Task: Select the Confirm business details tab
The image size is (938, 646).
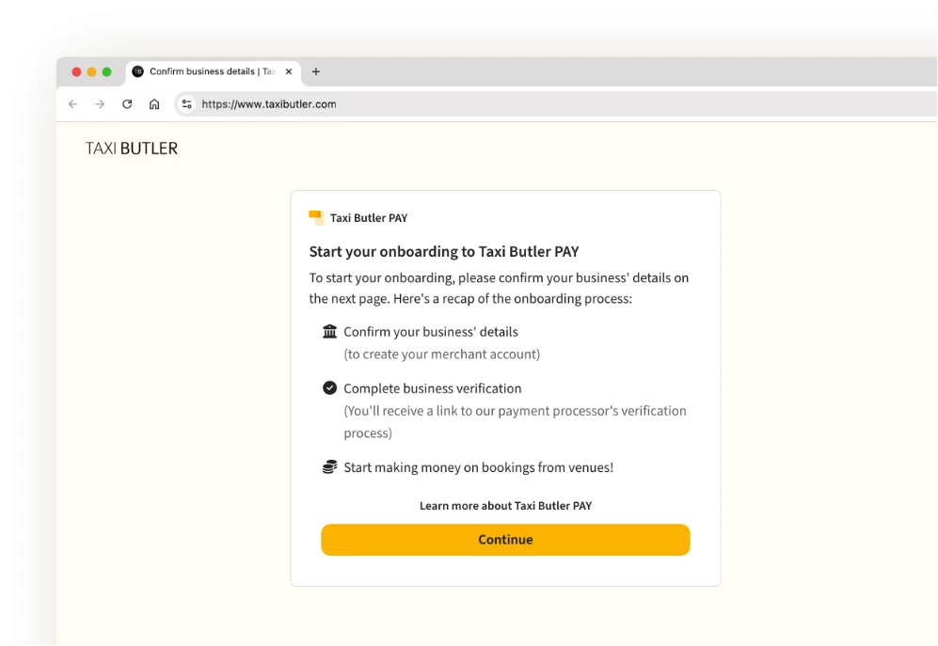Action: [214, 71]
